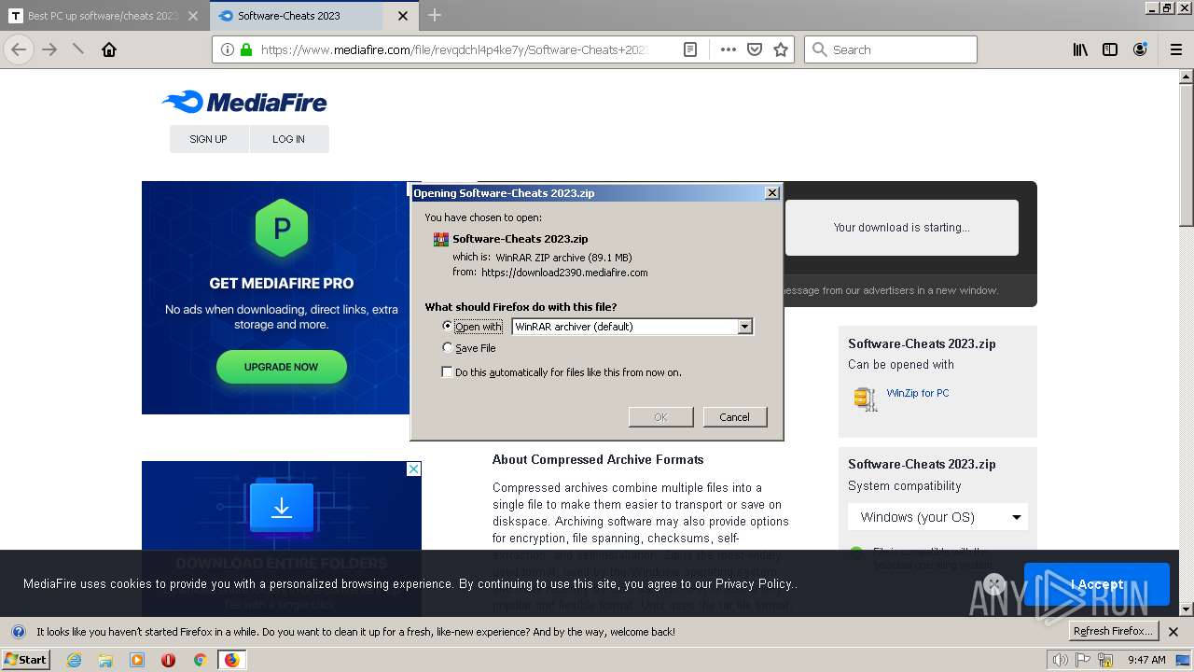Image resolution: width=1194 pixels, height=672 pixels.
Task: Click the page scroll up arrow
Action: click(1186, 77)
